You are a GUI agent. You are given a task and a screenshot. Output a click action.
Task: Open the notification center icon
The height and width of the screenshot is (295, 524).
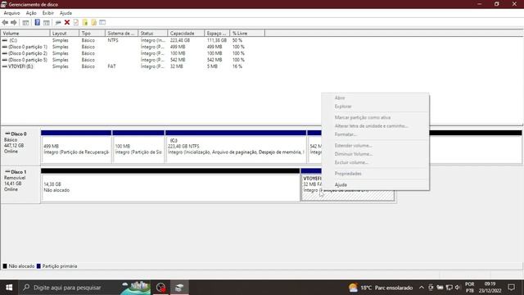511,288
